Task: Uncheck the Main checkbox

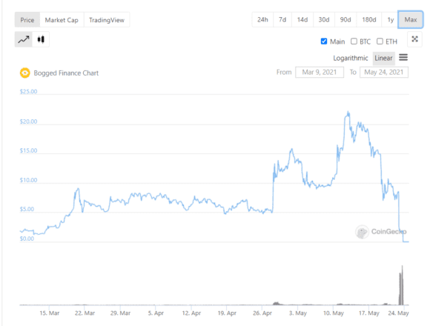Action: (324, 41)
